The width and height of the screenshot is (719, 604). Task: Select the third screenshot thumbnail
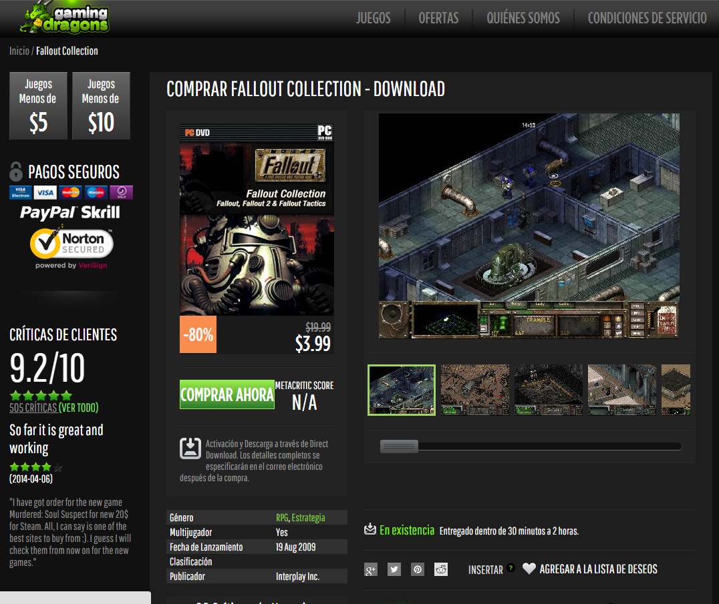(x=549, y=390)
